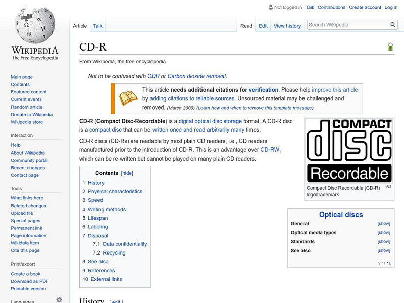
Task: Open adding citations to reliable sources link
Action: click(192, 98)
